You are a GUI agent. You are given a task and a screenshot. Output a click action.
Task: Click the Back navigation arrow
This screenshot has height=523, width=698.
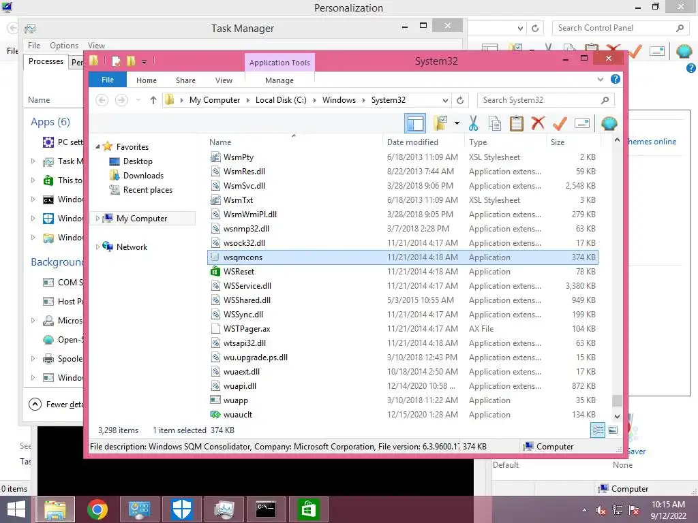(x=102, y=100)
